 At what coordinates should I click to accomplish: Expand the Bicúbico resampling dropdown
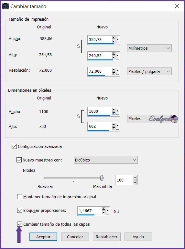106,160
